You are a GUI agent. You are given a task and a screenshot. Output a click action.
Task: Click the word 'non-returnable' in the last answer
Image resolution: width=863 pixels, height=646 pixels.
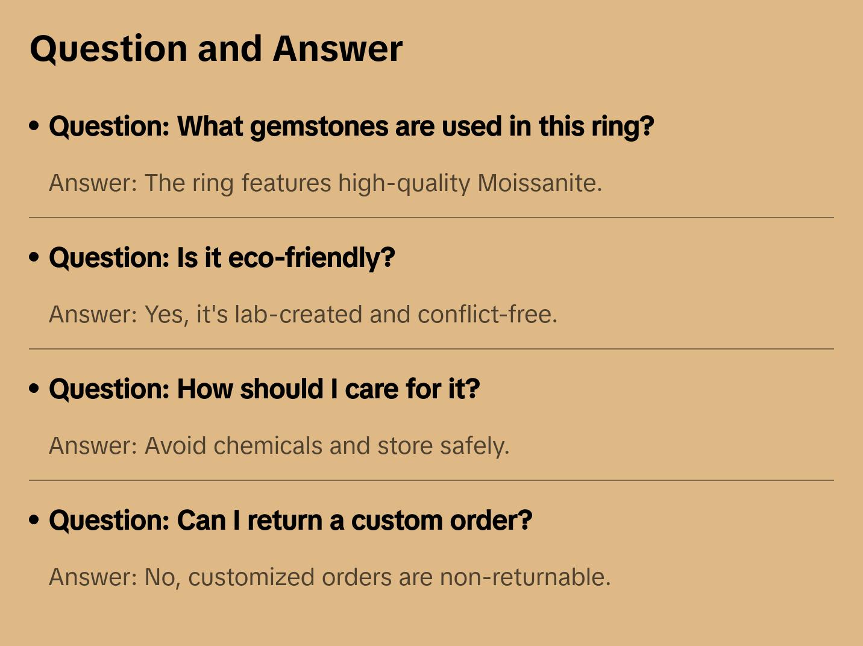[x=525, y=577]
